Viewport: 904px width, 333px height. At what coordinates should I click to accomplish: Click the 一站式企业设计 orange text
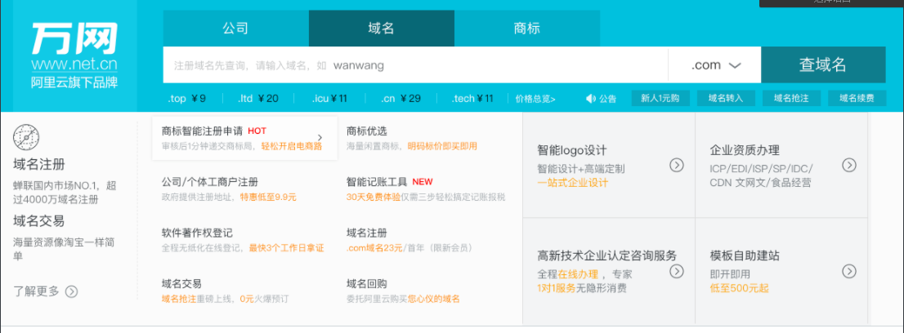coord(572,183)
